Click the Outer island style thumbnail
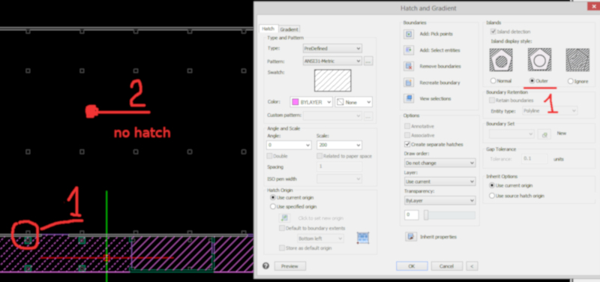This screenshot has width=600, height=282. pyautogui.click(x=539, y=60)
